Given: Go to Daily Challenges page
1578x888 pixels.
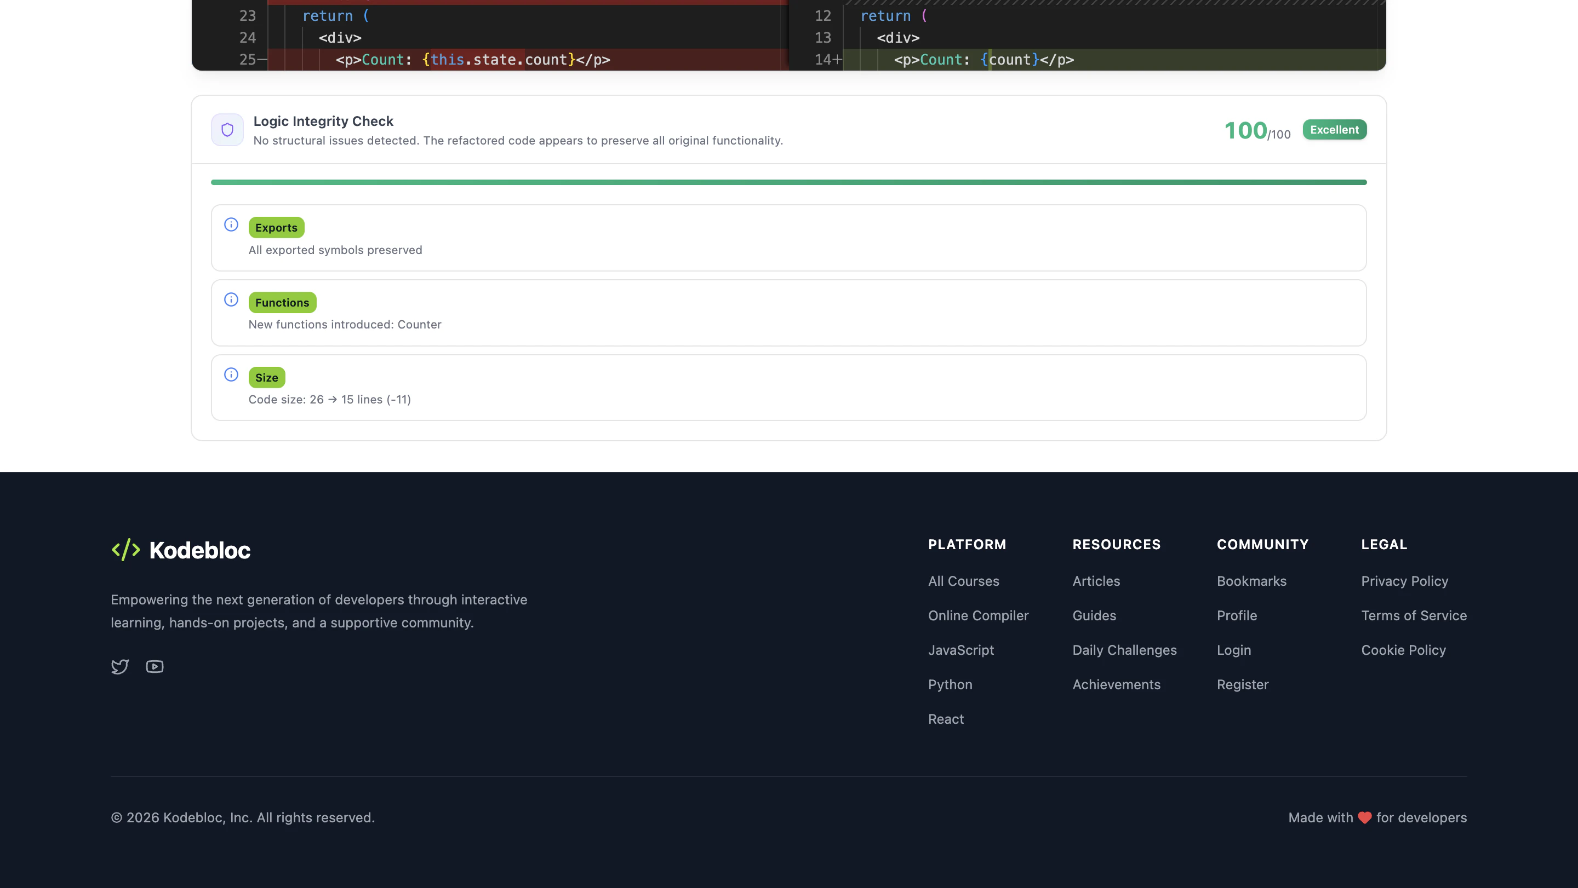Looking at the screenshot, I should coord(1124,650).
